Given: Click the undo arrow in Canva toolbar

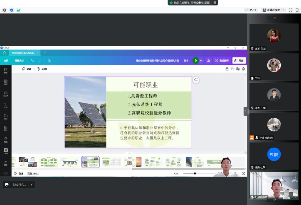Looking at the screenshot, I should coord(32,61).
